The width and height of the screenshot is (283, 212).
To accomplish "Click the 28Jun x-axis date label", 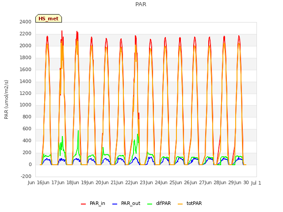I will 220,183.
